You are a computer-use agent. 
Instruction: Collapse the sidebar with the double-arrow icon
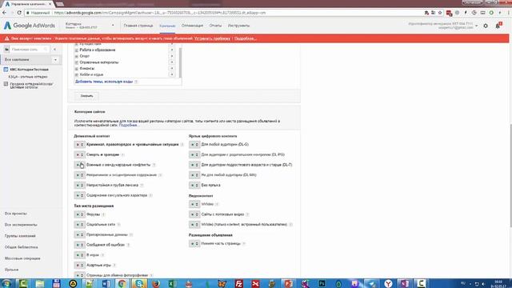click(55, 50)
